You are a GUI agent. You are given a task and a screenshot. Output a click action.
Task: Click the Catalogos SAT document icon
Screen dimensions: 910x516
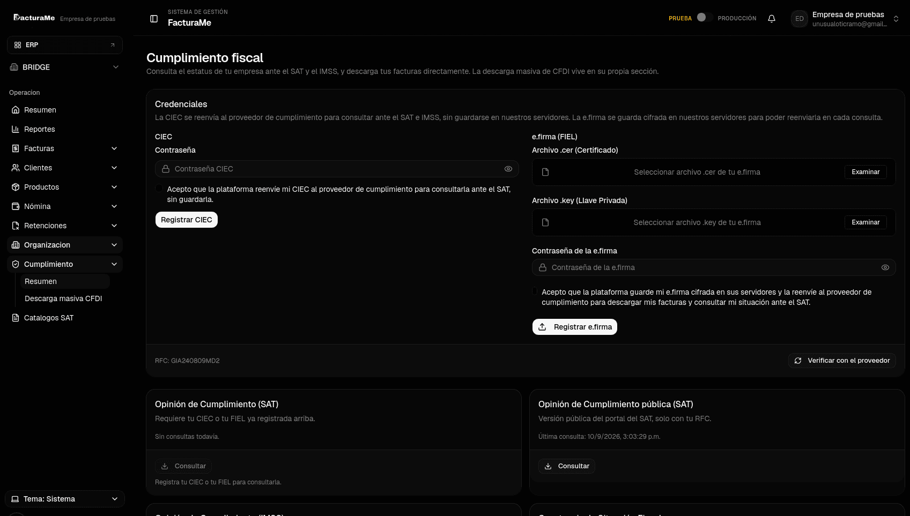click(x=16, y=318)
